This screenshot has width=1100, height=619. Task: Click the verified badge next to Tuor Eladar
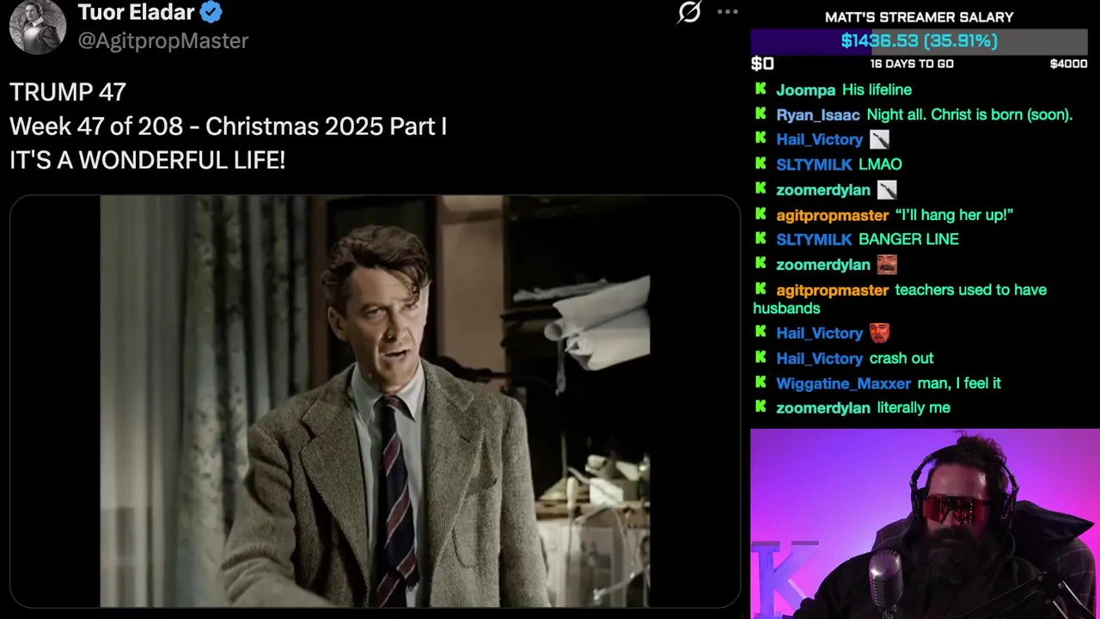tap(211, 12)
